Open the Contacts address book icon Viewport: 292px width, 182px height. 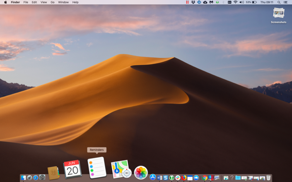[x=53, y=173]
